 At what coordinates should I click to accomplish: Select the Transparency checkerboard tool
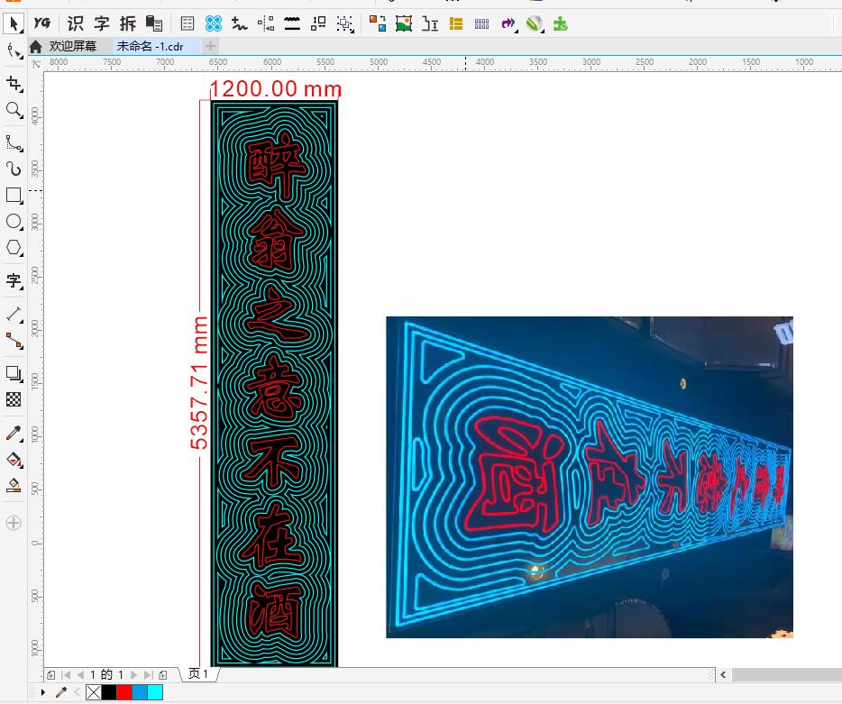[x=14, y=399]
